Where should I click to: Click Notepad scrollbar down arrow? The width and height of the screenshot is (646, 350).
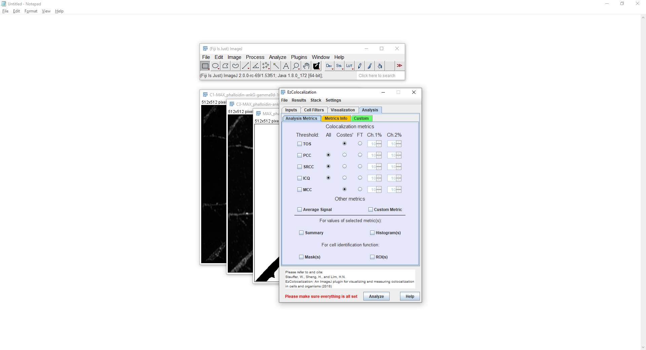click(x=643, y=347)
